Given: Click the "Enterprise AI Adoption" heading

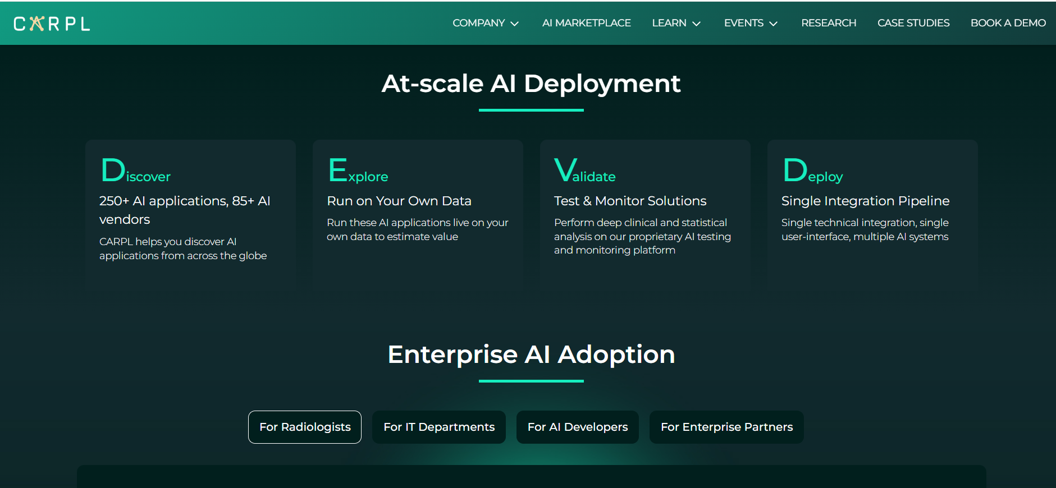Looking at the screenshot, I should [x=531, y=355].
